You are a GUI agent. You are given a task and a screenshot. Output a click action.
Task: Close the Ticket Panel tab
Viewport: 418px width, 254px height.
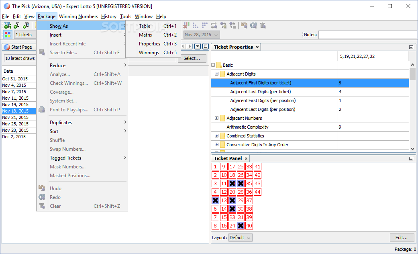[246, 158]
